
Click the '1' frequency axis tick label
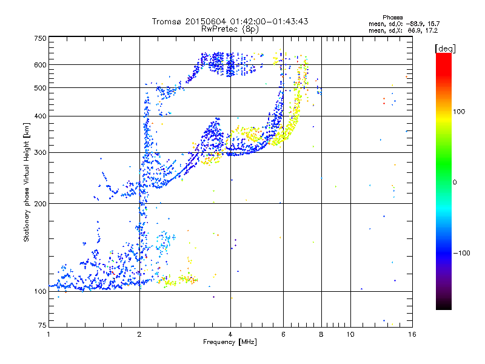[48, 334]
